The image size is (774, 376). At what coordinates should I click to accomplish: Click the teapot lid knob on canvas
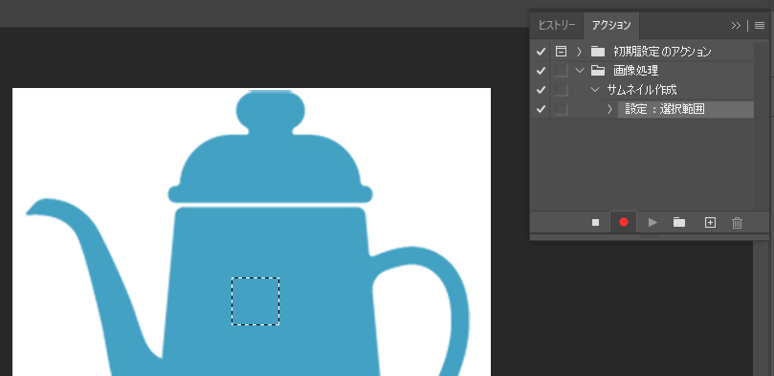pyautogui.click(x=271, y=112)
